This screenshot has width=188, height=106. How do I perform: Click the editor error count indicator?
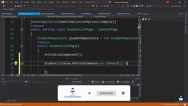click(x=13, y=75)
